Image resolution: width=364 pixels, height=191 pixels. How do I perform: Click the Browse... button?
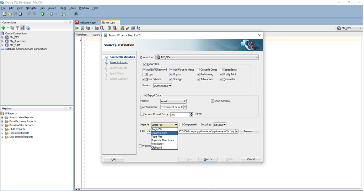249,131
